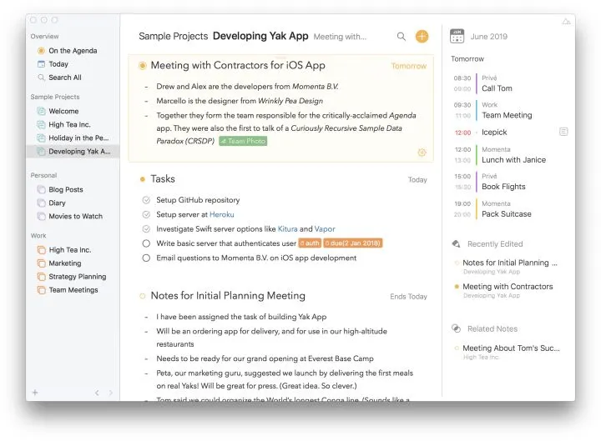Open High Tea Inc. under Work
Screen dimensions: 601x441
click(x=64, y=250)
